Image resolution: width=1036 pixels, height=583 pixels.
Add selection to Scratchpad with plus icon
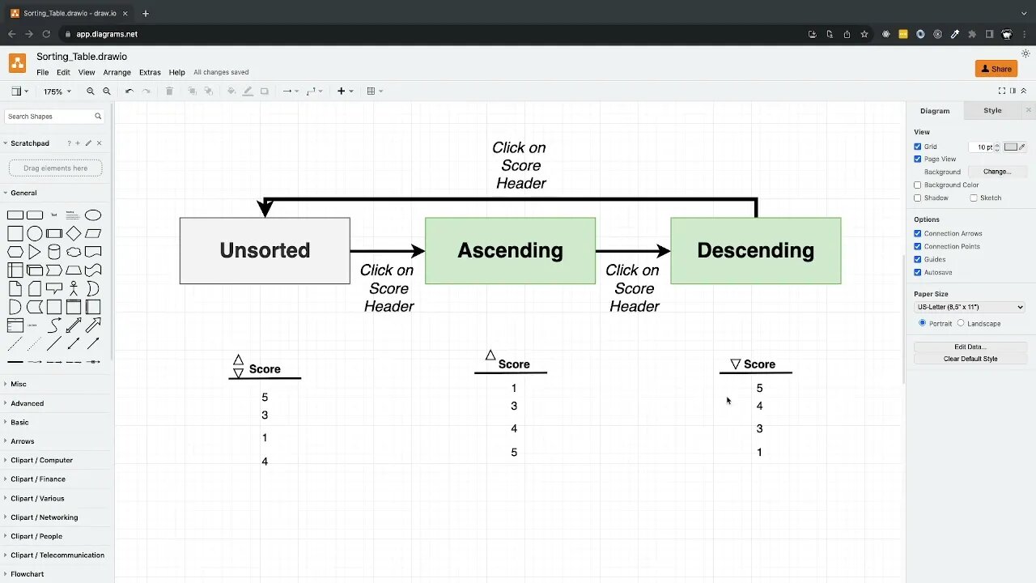pos(78,143)
